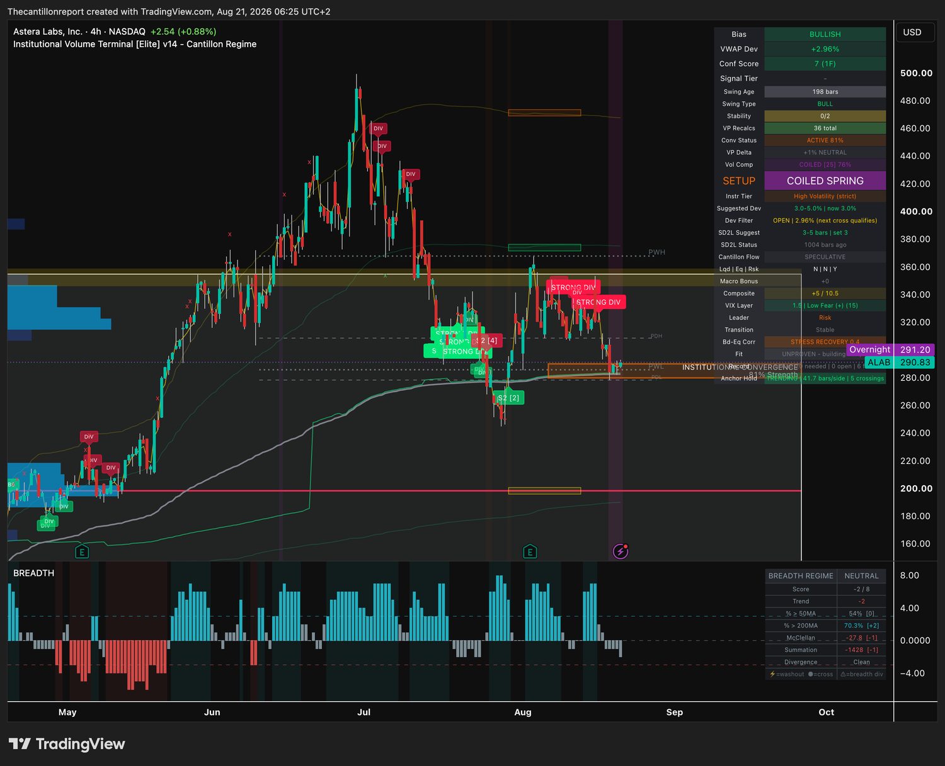Select the Transition Stable value

coord(825,330)
